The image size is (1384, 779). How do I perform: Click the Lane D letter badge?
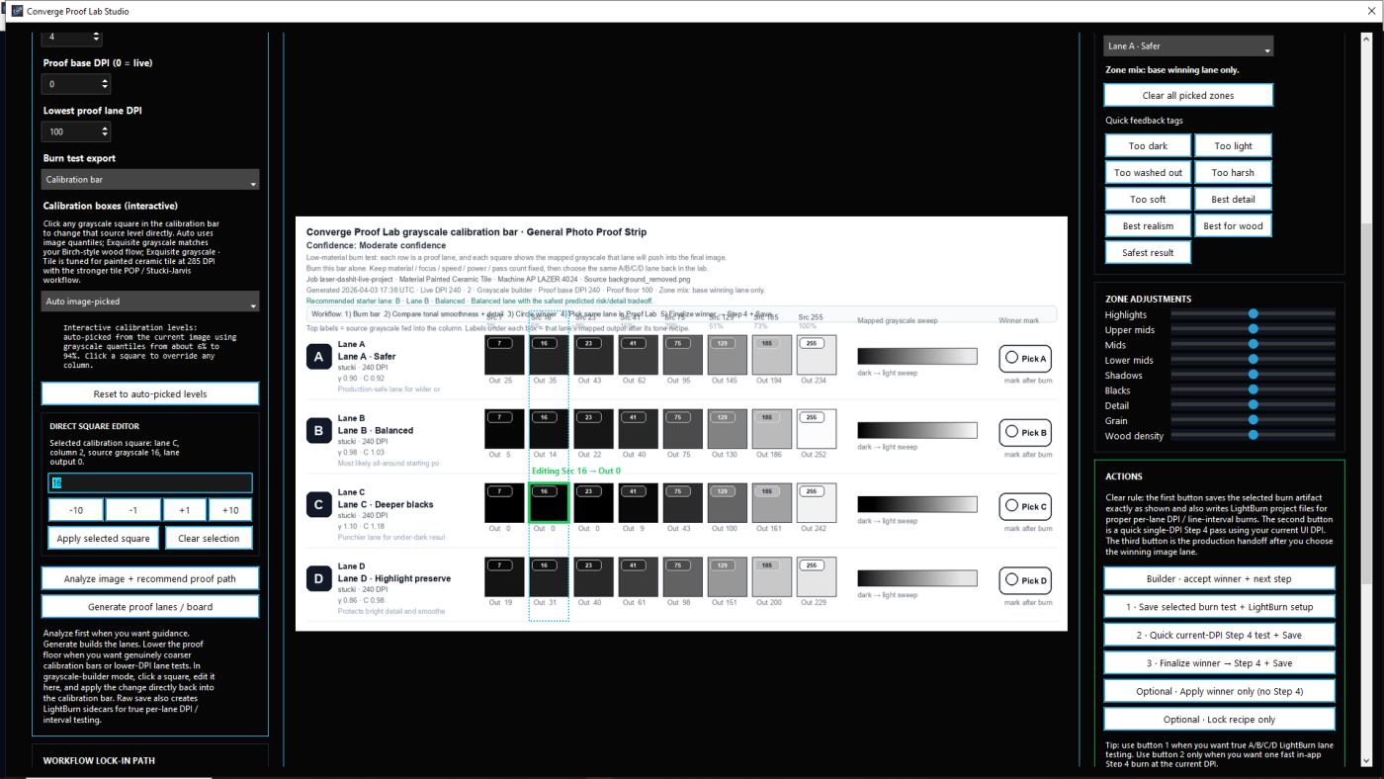tap(318, 578)
